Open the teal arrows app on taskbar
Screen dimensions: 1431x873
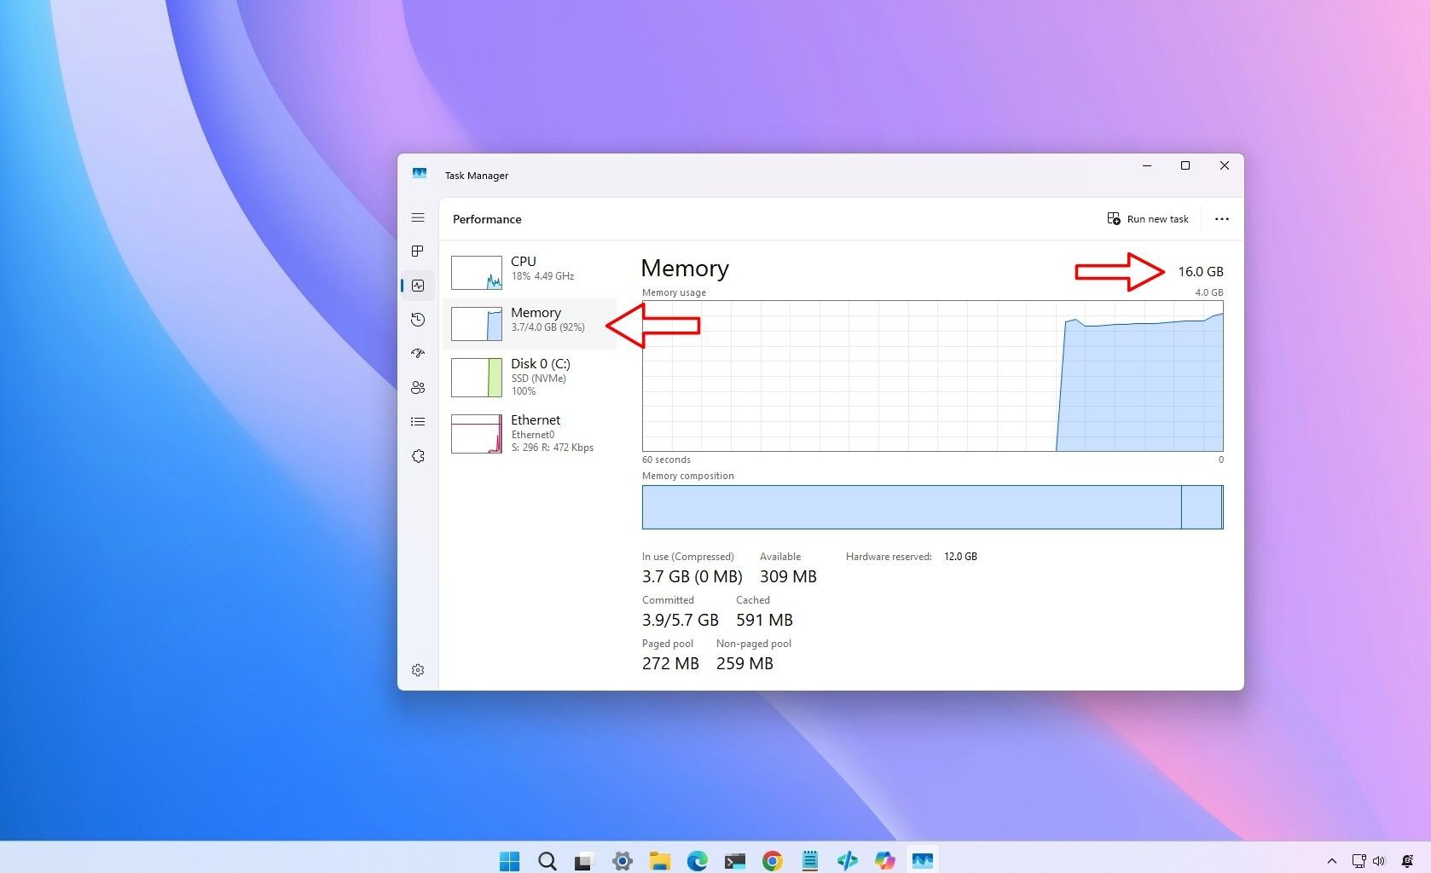847,861
